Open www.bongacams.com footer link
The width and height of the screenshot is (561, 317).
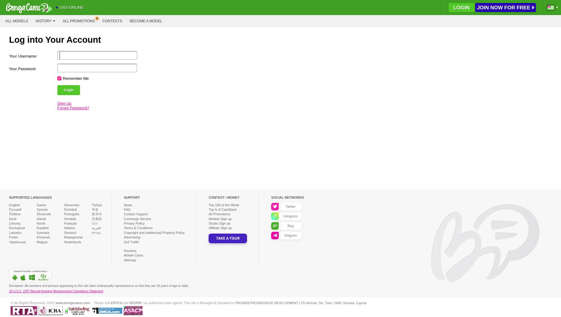point(73,303)
